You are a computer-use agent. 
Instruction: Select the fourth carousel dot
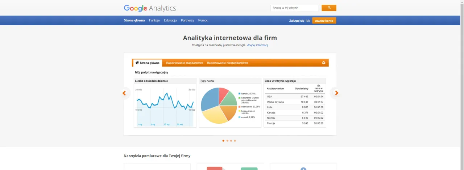coord(235,141)
